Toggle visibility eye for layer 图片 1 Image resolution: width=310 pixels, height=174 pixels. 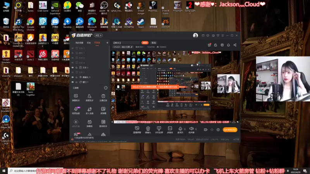coord(72,53)
